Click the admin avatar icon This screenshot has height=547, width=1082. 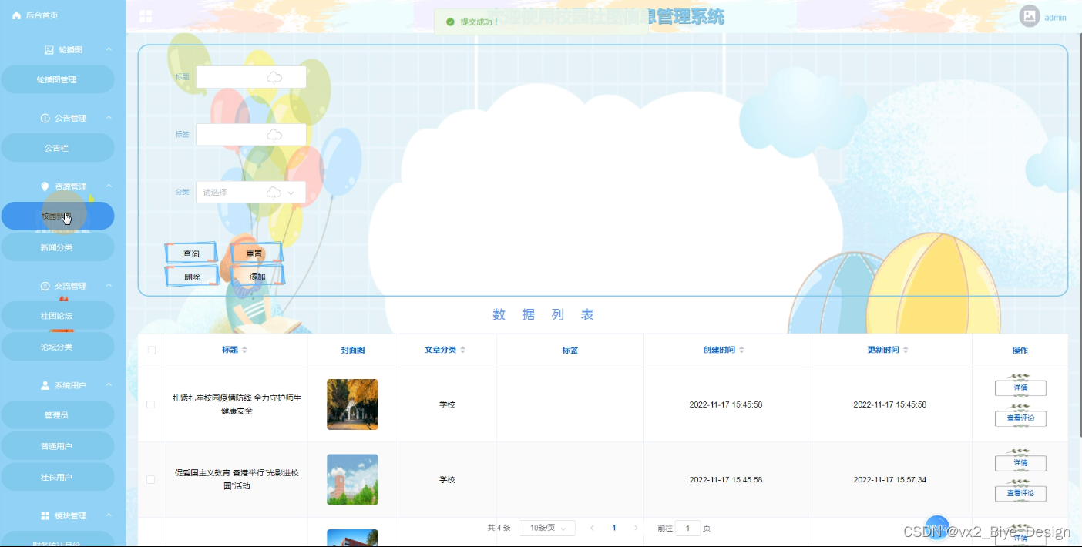pos(1030,16)
